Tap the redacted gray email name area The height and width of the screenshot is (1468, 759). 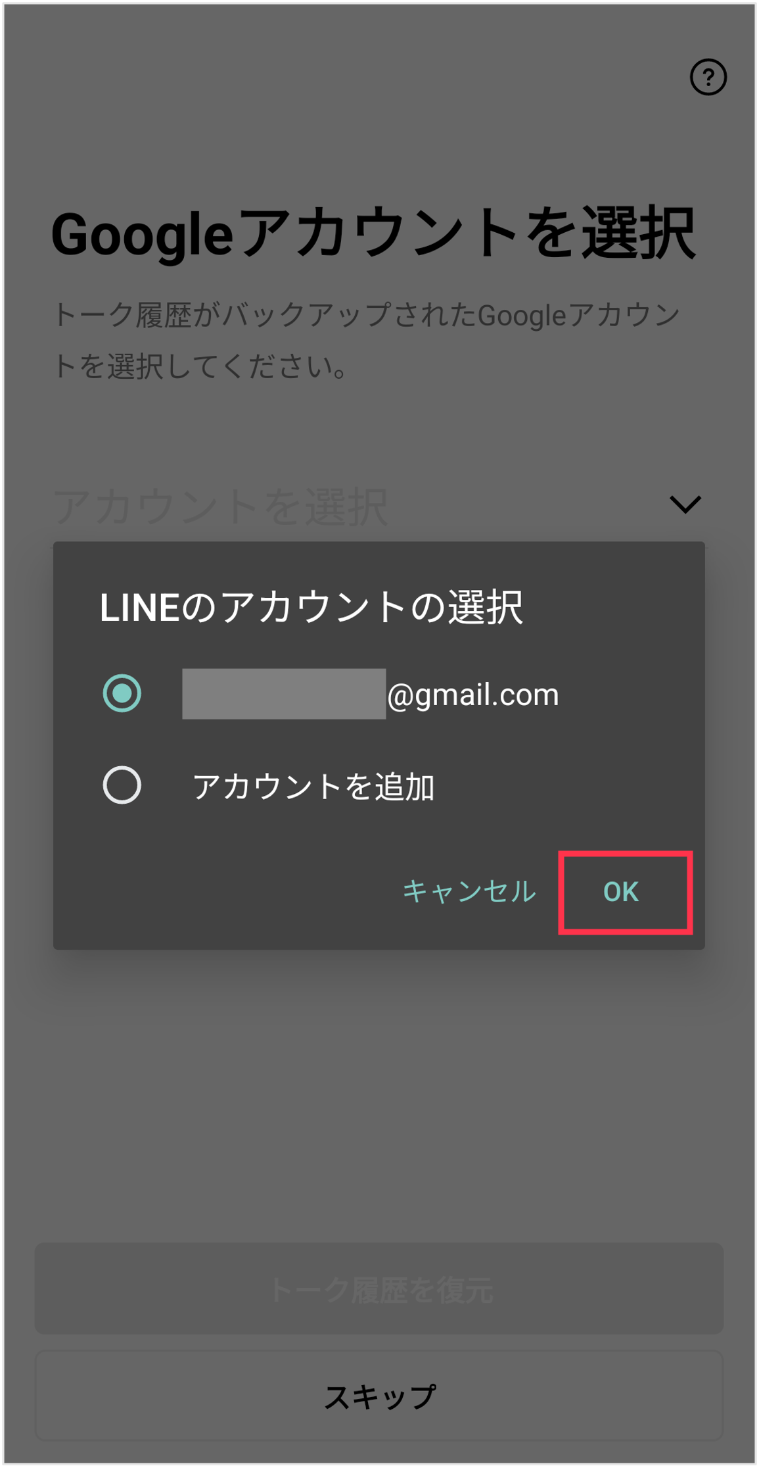pyautogui.click(x=284, y=694)
